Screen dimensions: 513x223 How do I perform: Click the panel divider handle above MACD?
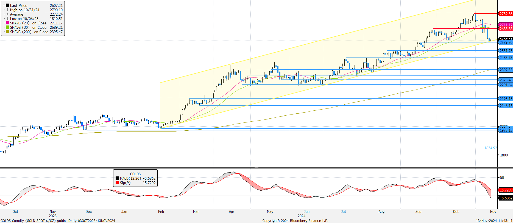(256, 168)
